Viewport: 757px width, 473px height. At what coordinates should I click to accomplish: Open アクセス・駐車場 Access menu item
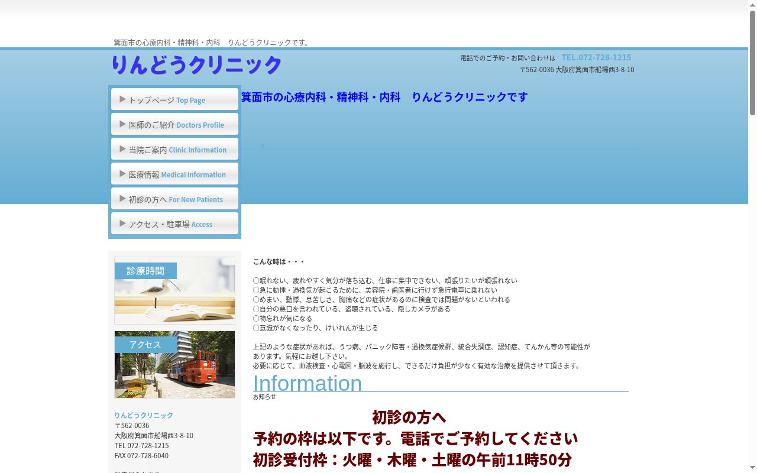point(174,224)
